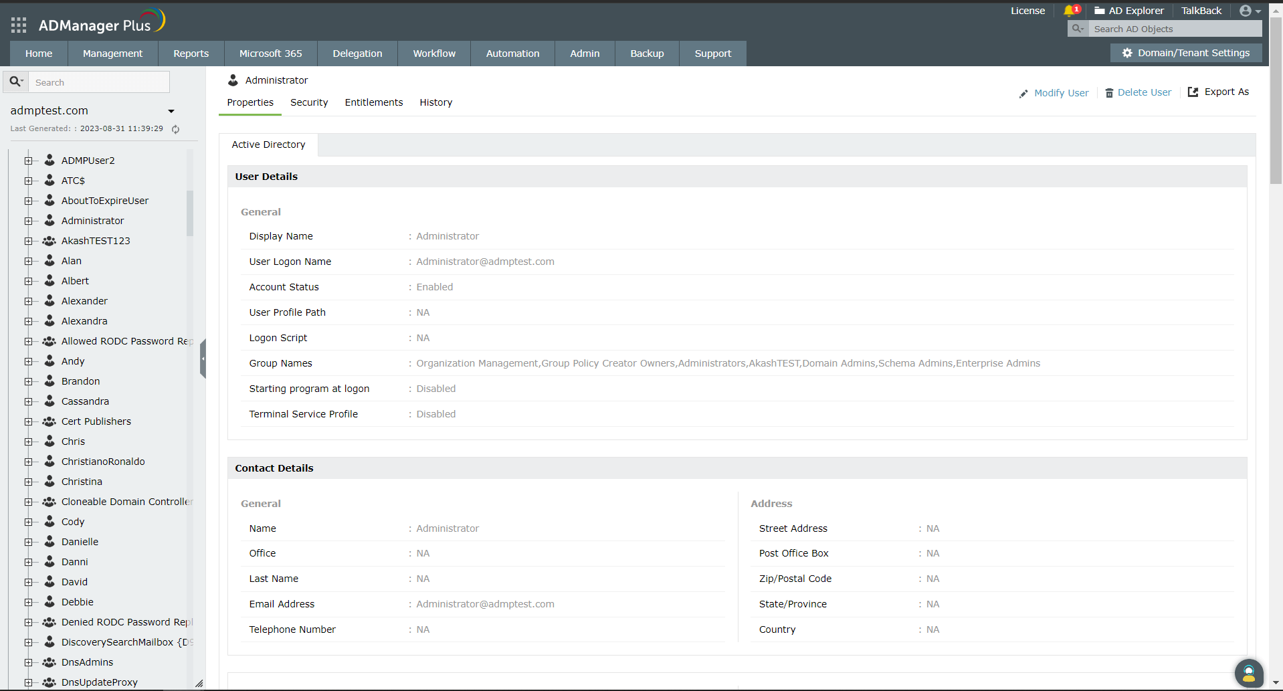Image resolution: width=1283 pixels, height=691 pixels.
Task: Collapse the left tree panel handle
Action: [203, 359]
